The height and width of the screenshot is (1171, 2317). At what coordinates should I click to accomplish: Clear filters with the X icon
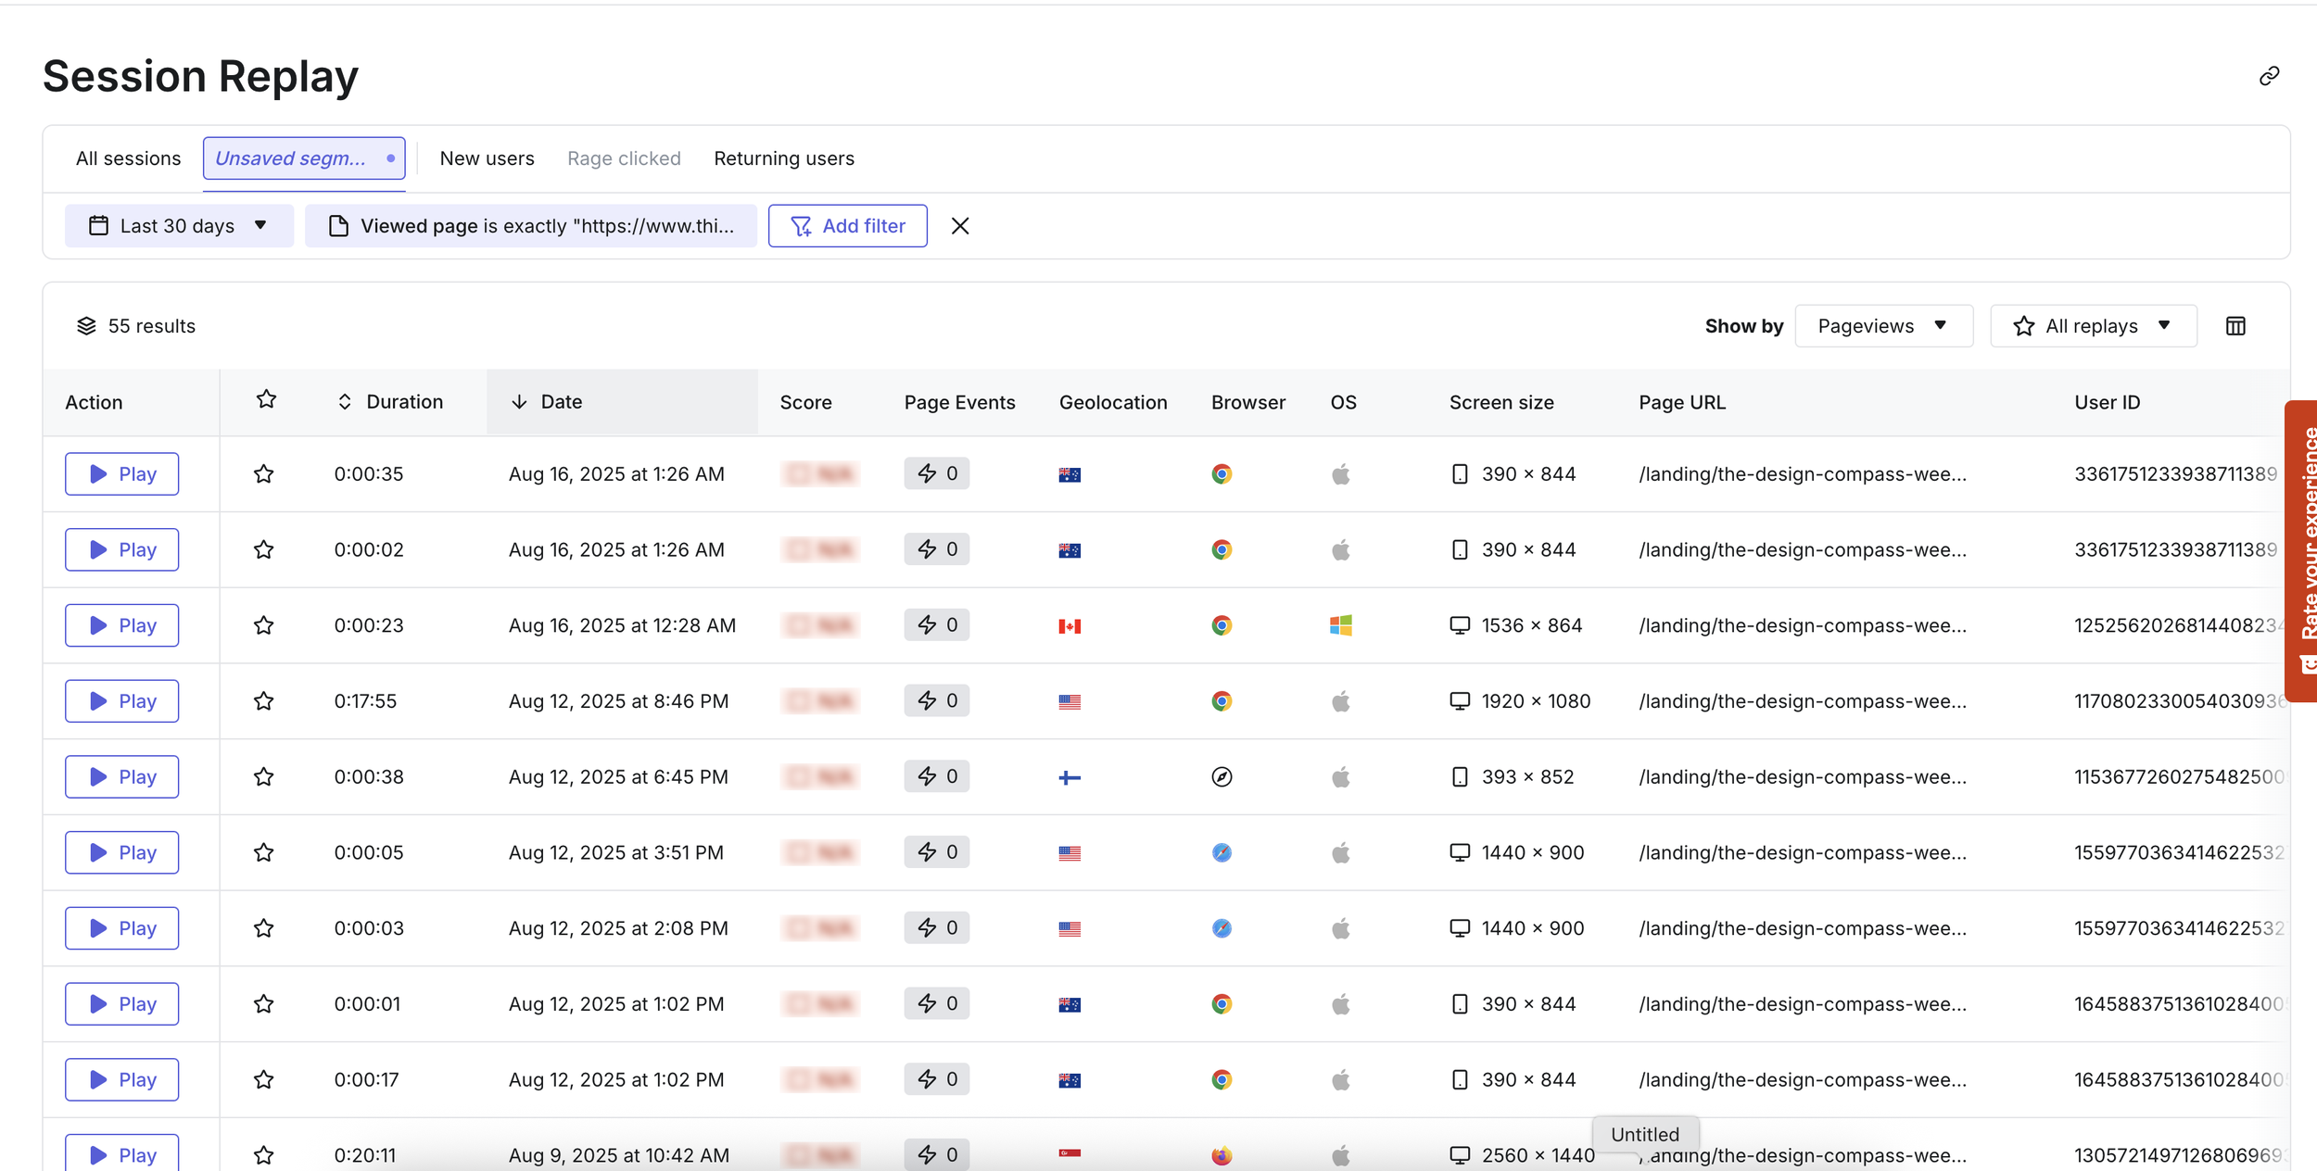pyautogui.click(x=960, y=226)
